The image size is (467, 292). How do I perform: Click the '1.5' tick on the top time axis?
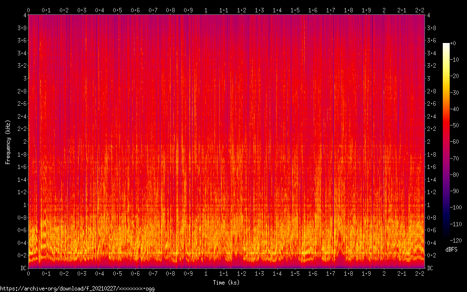tap(295, 10)
